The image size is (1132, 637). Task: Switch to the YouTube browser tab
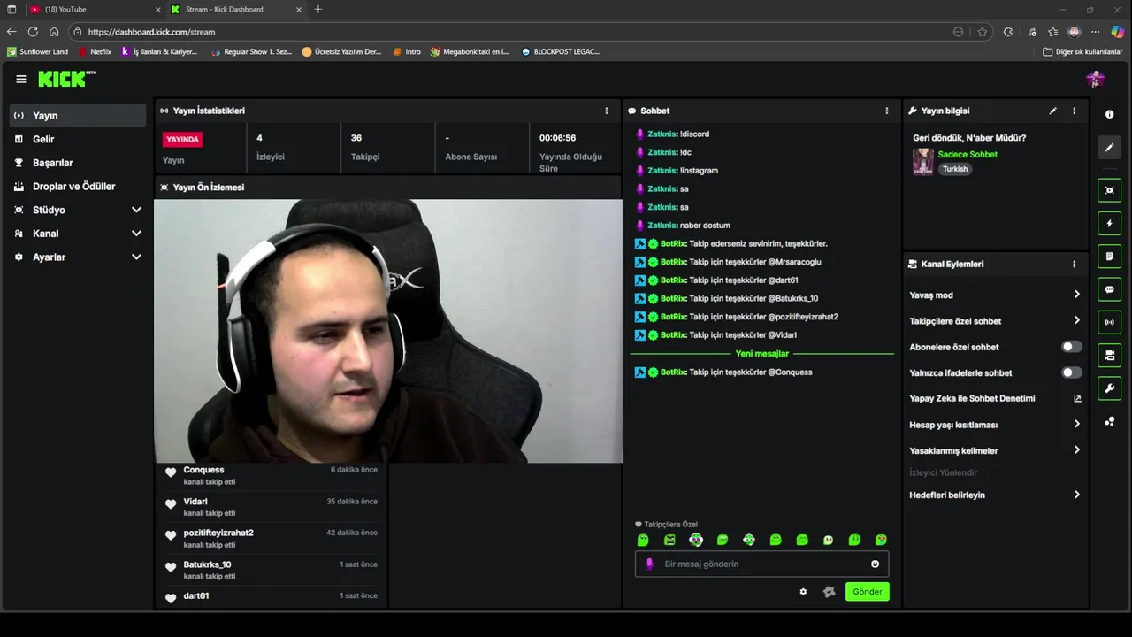coord(94,9)
